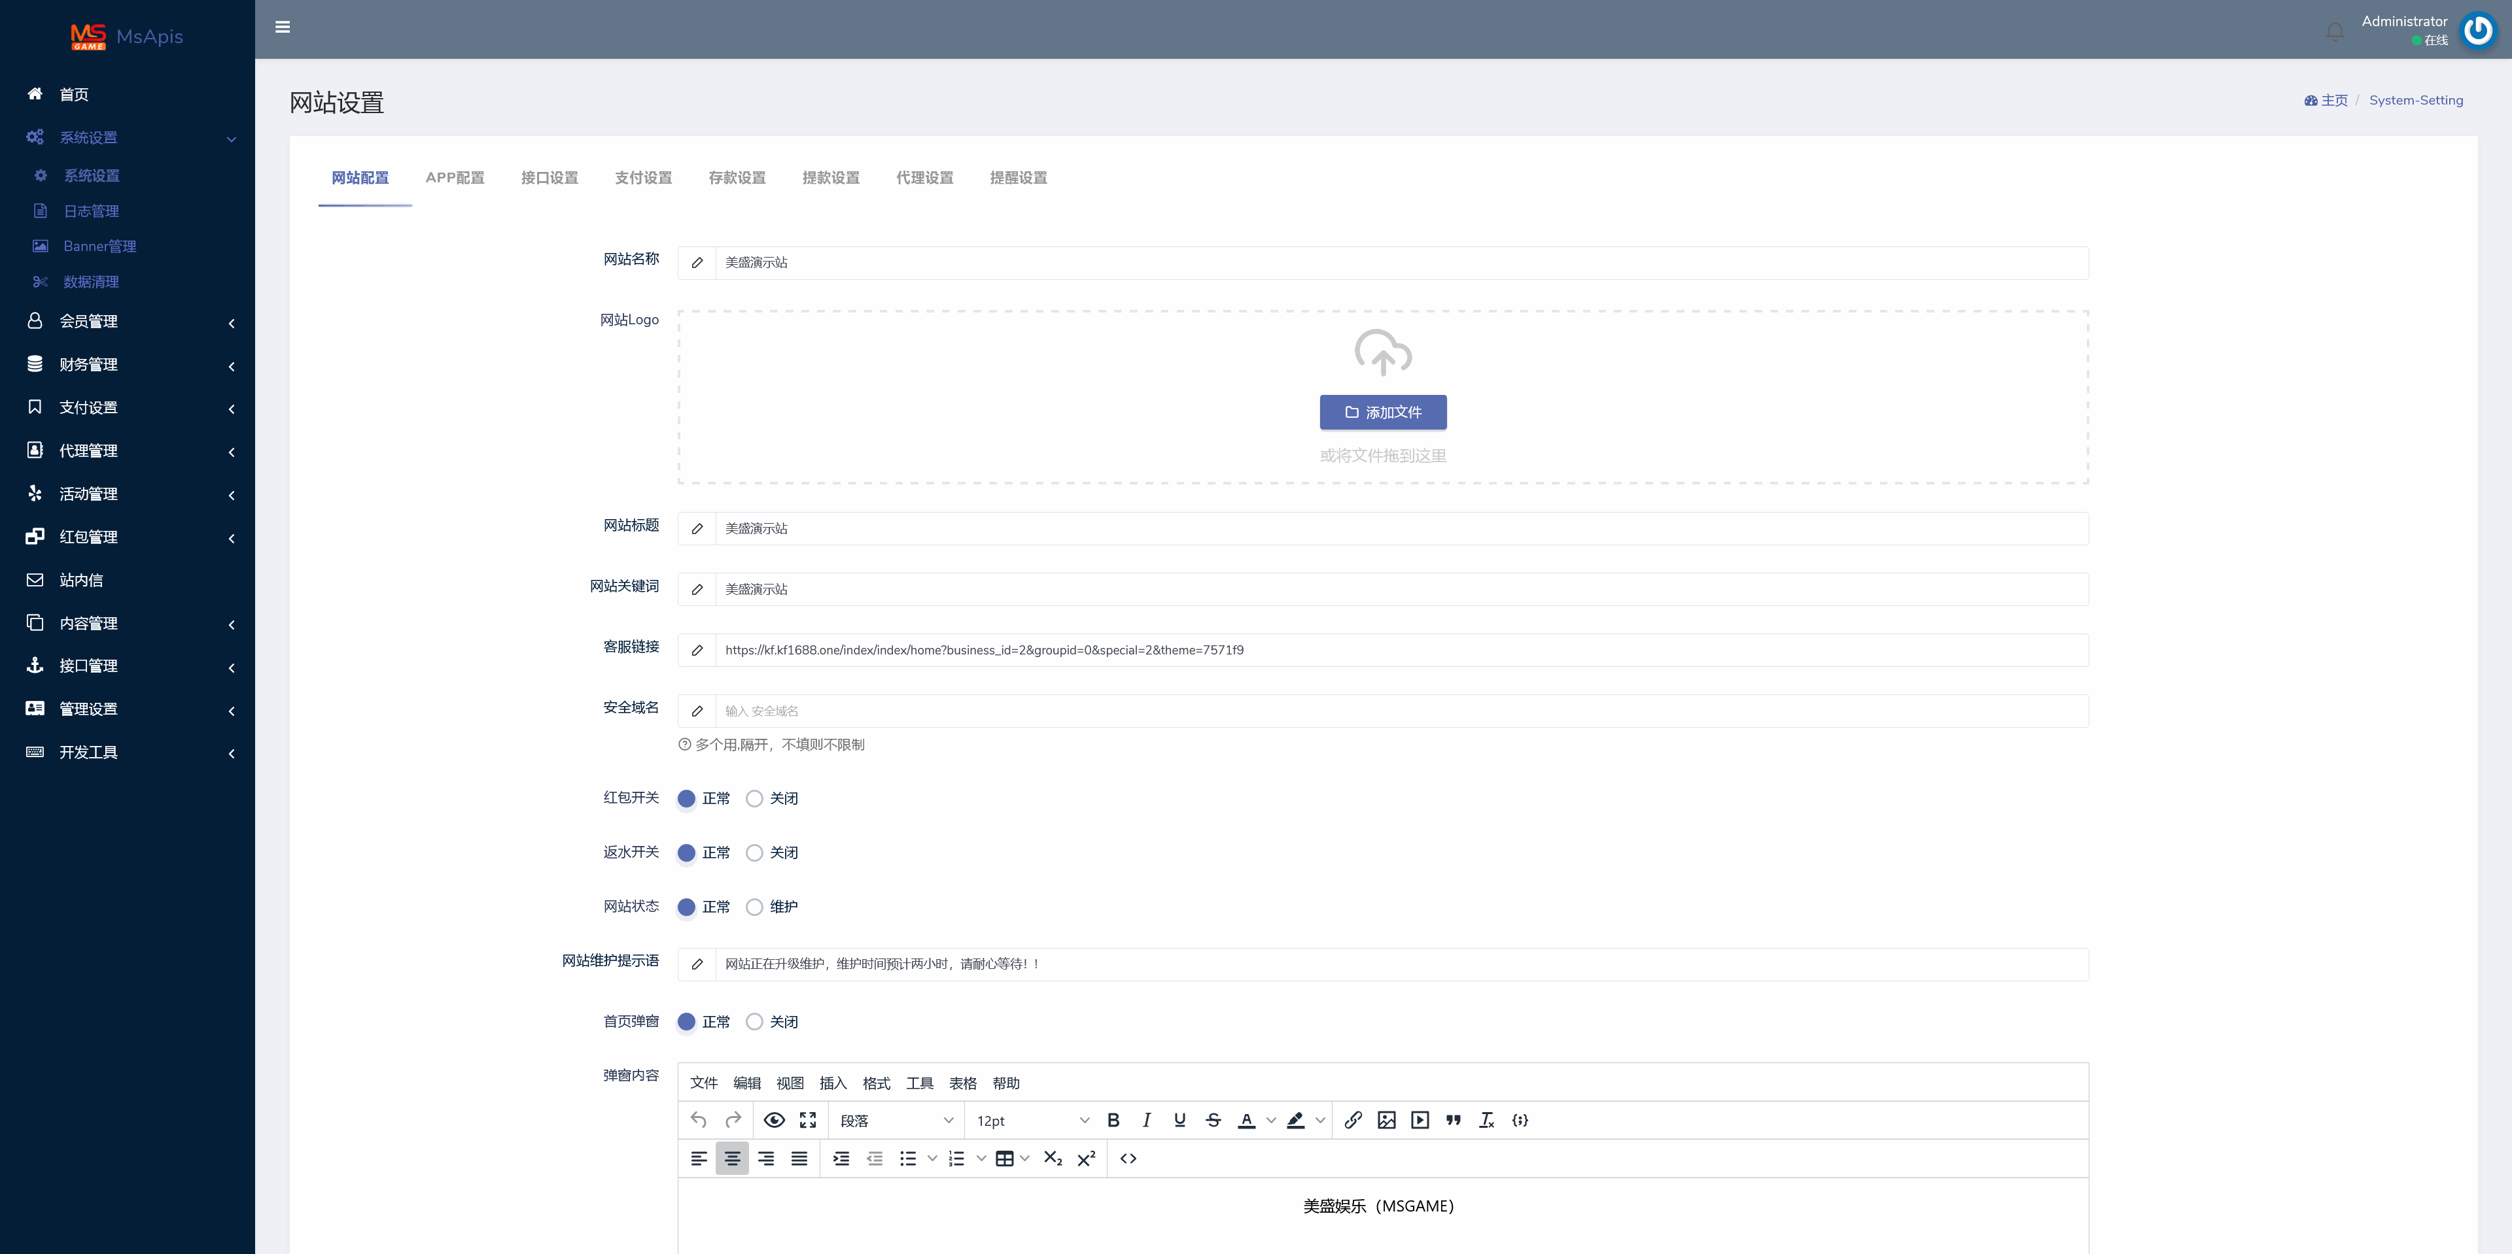Click the blockquote icon in editor toolbar

click(x=1453, y=1119)
